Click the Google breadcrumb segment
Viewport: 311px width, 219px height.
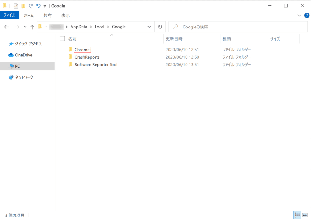(x=119, y=27)
